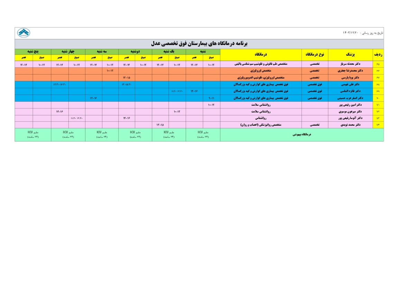Click the 'درمانگاه' column header
The height and width of the screenshot is (307, 398).
coord(261,55)
